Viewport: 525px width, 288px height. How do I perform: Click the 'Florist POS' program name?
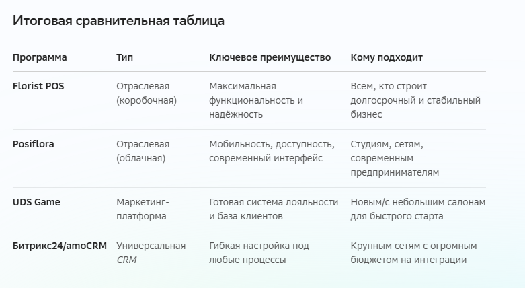tap(38, 86)
